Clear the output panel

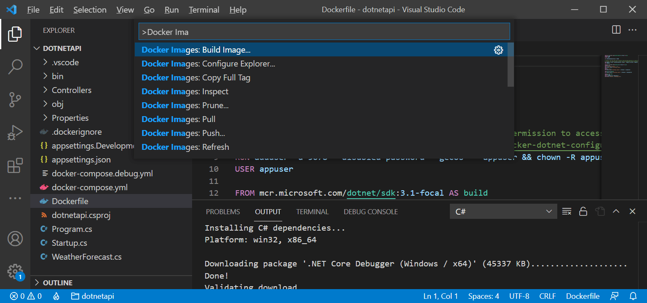click(567, 211)
